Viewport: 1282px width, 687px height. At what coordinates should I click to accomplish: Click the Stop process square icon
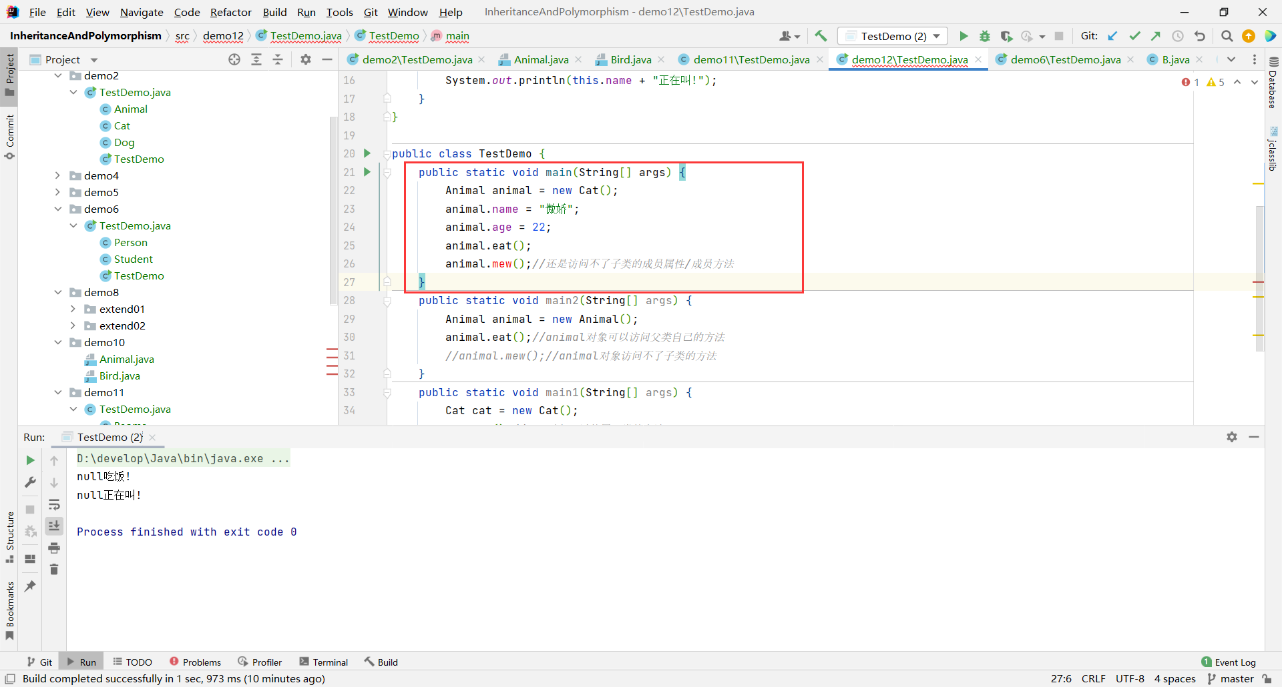(1059, 36)
